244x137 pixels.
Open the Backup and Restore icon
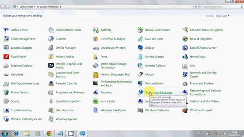tap(140, 30)
